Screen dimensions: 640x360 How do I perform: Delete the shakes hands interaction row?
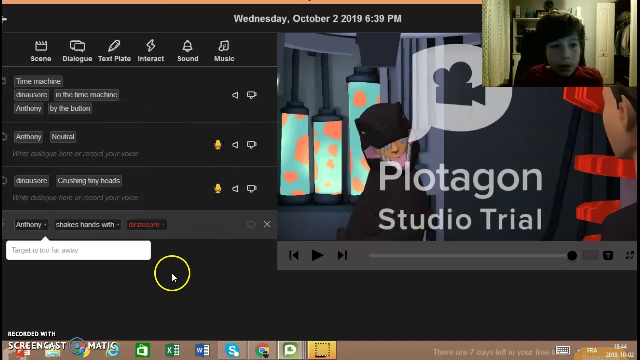pos(267,225)
